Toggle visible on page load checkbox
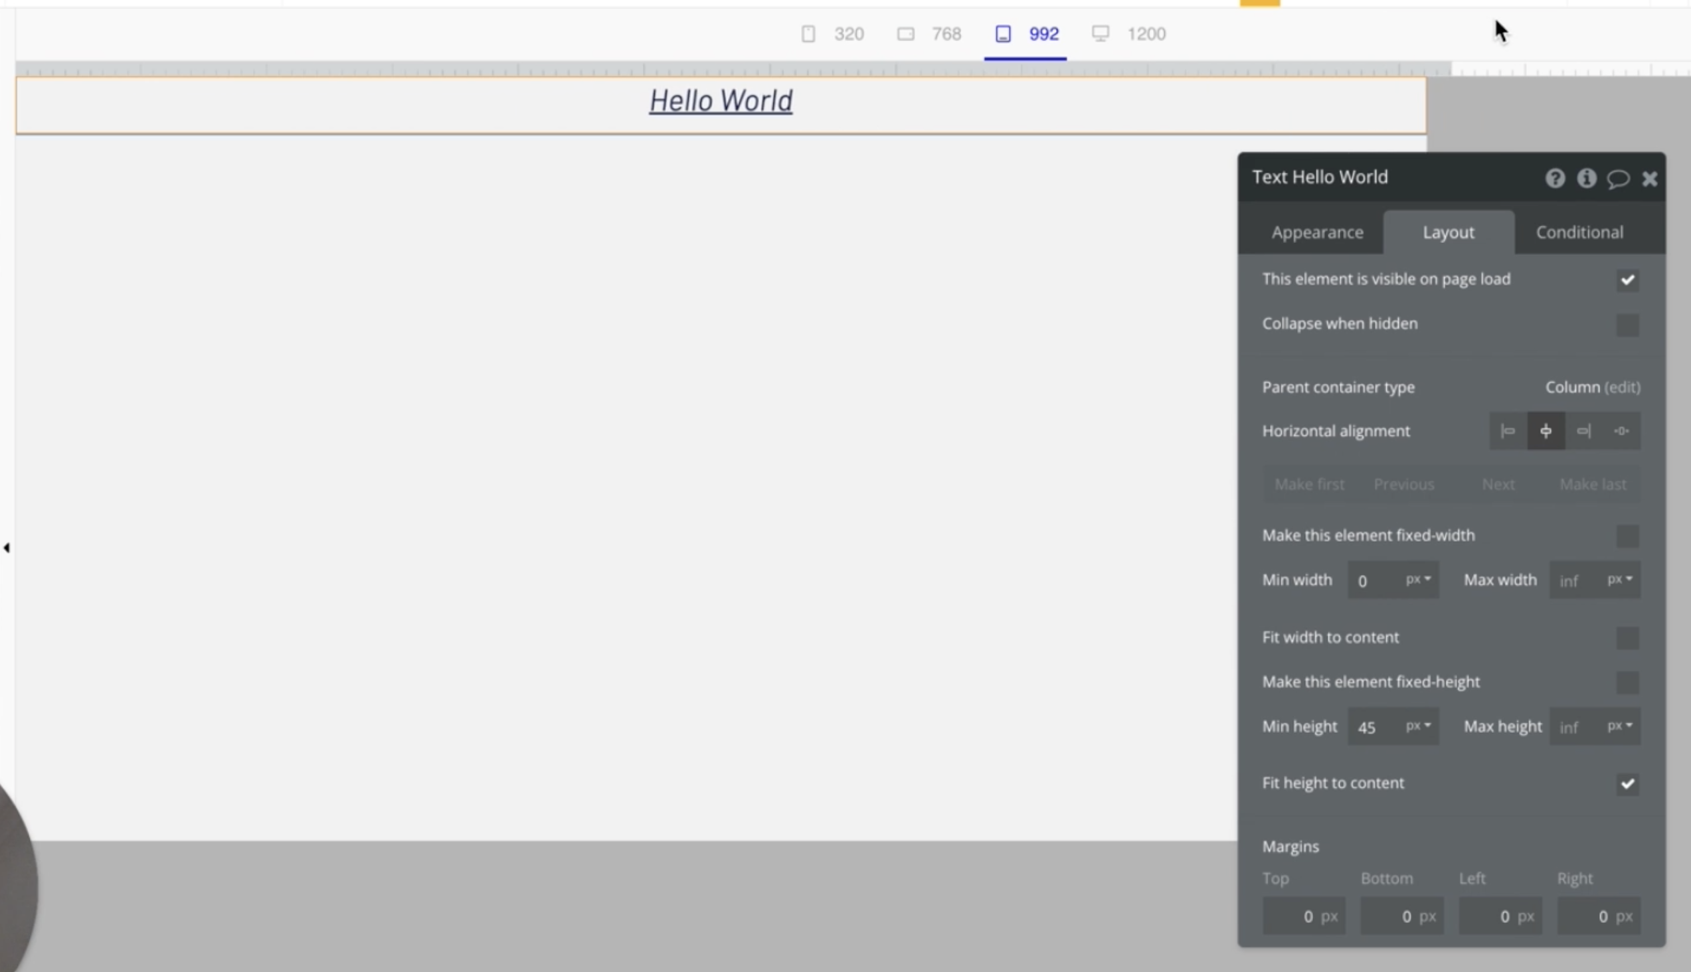 tap(1627, 280)
